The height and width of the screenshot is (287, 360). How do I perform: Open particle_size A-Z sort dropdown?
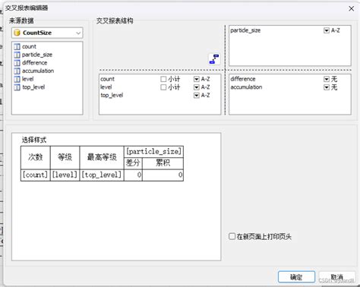tap(327, 30)
